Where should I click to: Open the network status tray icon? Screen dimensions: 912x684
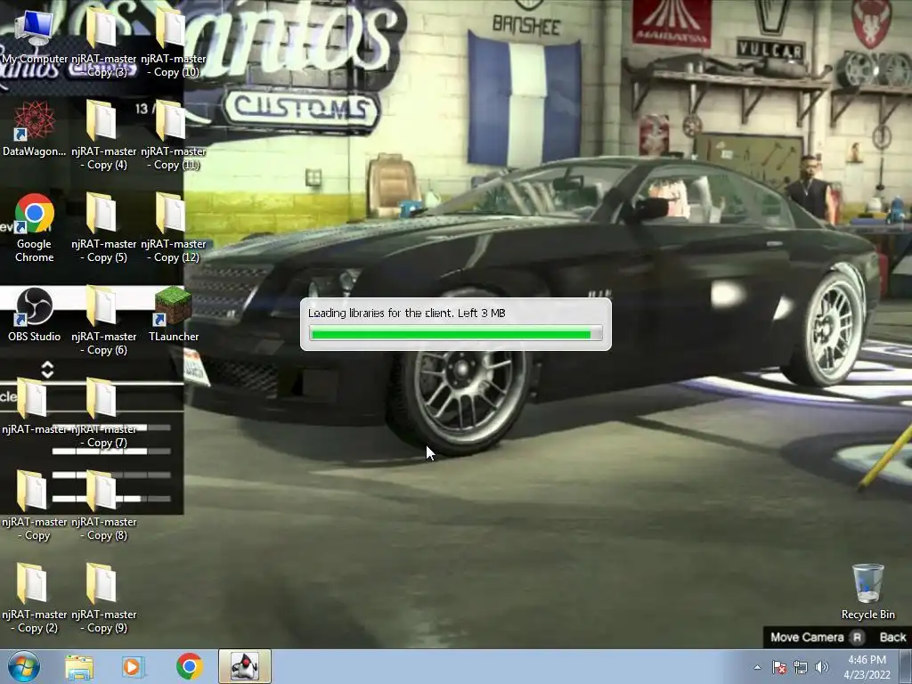click(801, 667)
